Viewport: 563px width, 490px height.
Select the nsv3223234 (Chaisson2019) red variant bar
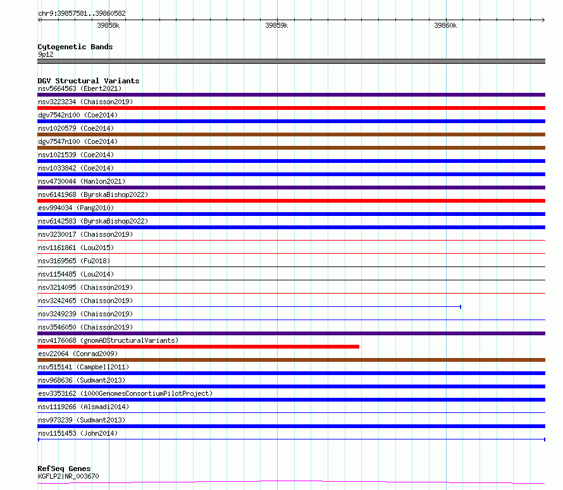coord(291,108)
